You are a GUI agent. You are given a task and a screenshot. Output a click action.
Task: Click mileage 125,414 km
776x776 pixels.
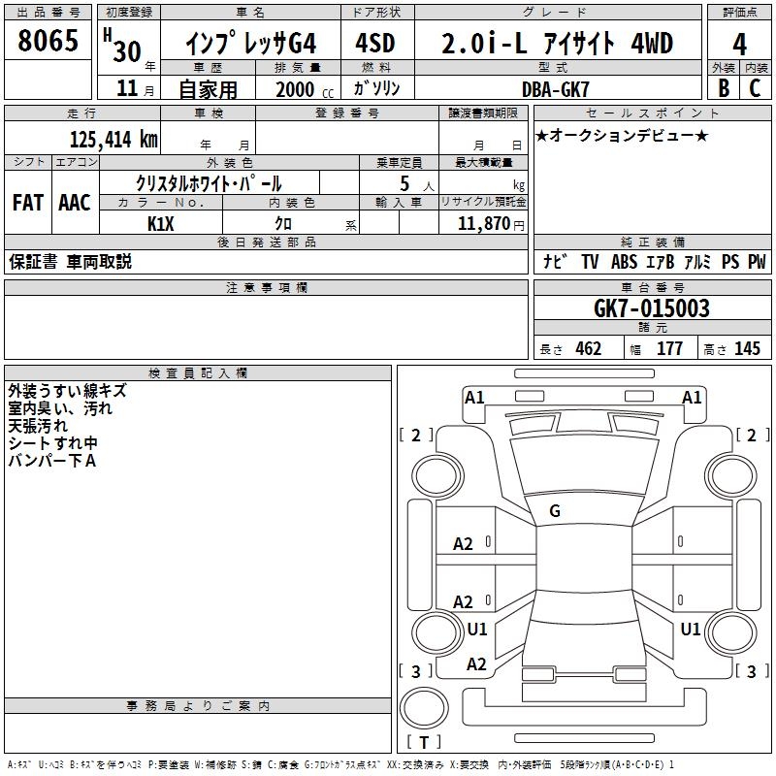click(x=113, y=140)
